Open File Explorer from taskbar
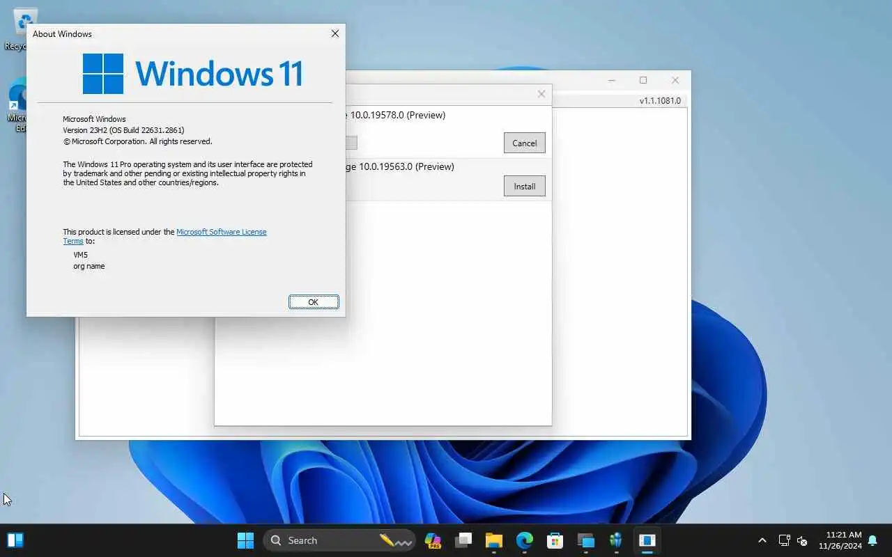Image resolution: width=892 pixels, height=557 pixels. (494, 540)
